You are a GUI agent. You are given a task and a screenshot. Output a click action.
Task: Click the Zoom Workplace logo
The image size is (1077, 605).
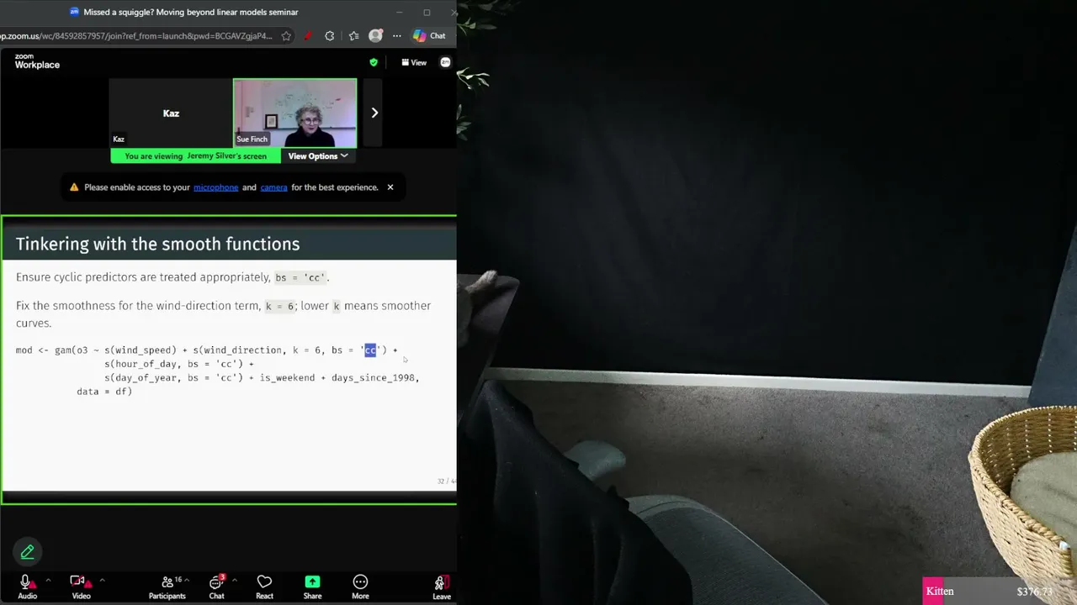[x=37, y=61]
